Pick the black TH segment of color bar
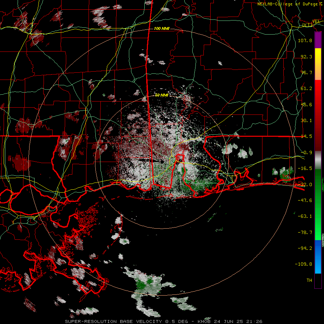The image size is (324, 324). (x=318, y=280)
